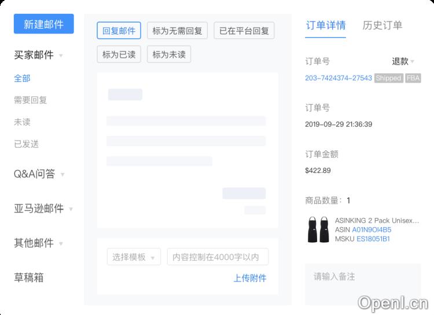Mark email as 标为无需回复
This screenshot has height=315, width=434.
click(x=177, y=31)
